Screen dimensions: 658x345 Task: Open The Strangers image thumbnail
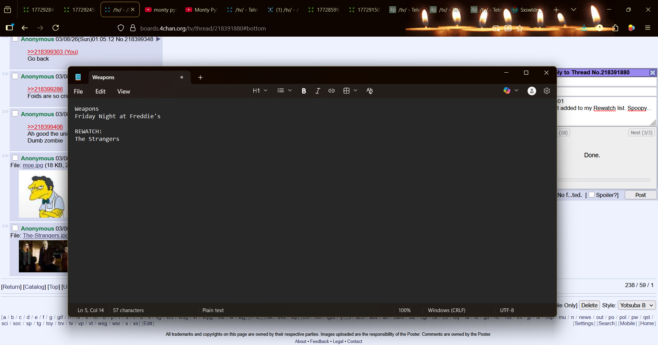(x=43, y=256)
